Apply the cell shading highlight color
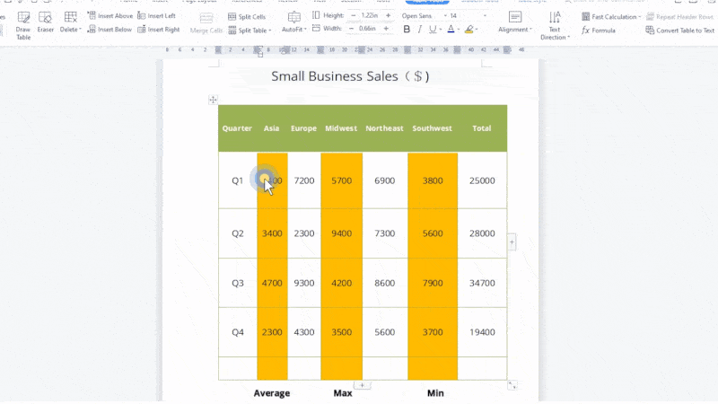 (468, 30)
